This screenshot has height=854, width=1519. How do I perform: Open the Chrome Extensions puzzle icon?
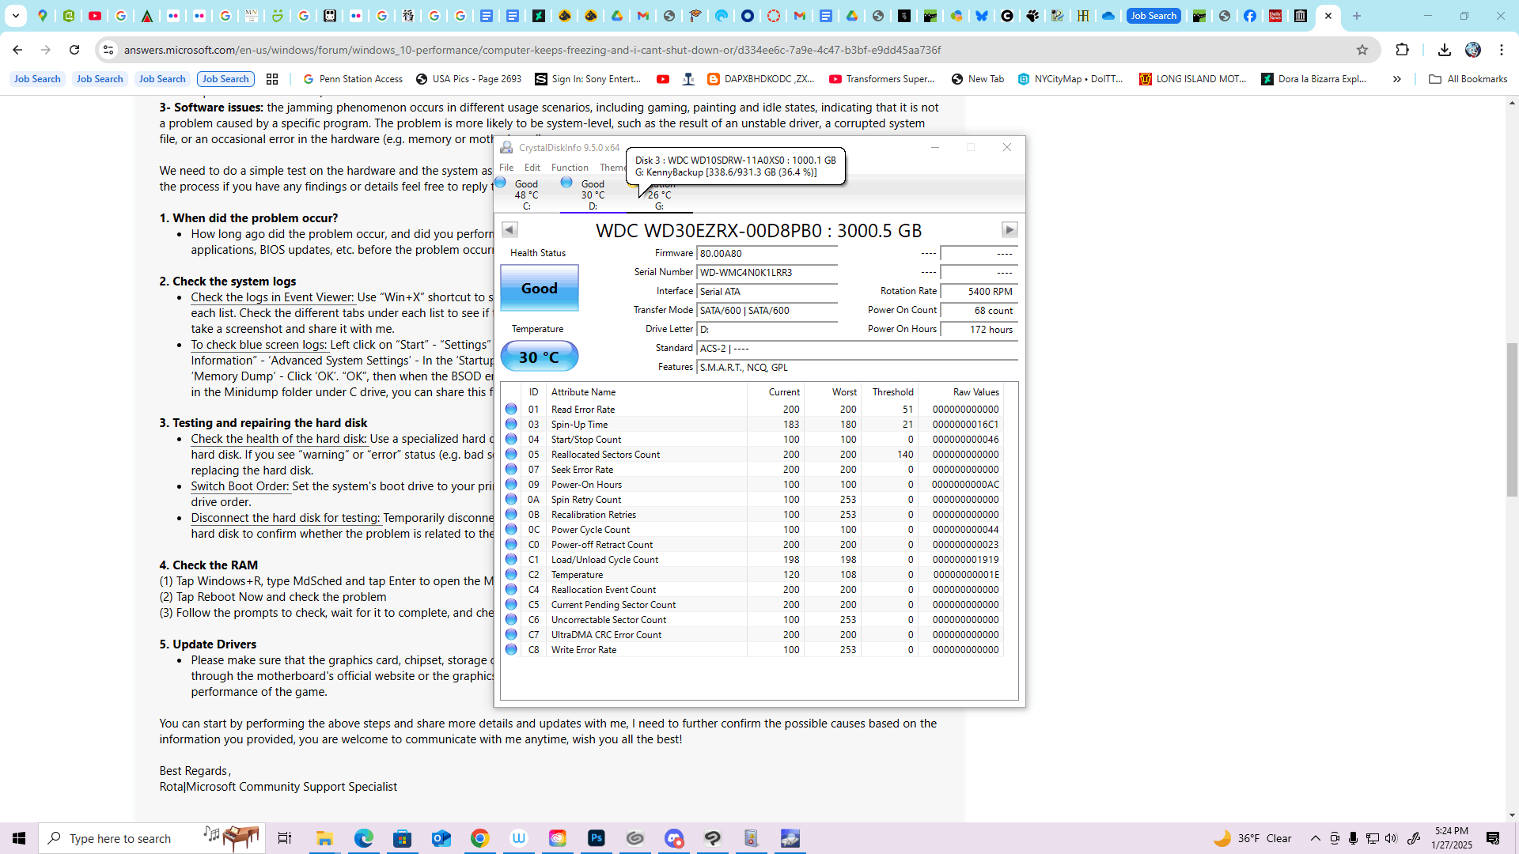click(1402, 50)
